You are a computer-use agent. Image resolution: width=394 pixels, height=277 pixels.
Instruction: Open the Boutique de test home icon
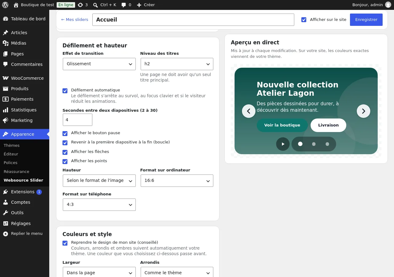(x=16, y=5)
